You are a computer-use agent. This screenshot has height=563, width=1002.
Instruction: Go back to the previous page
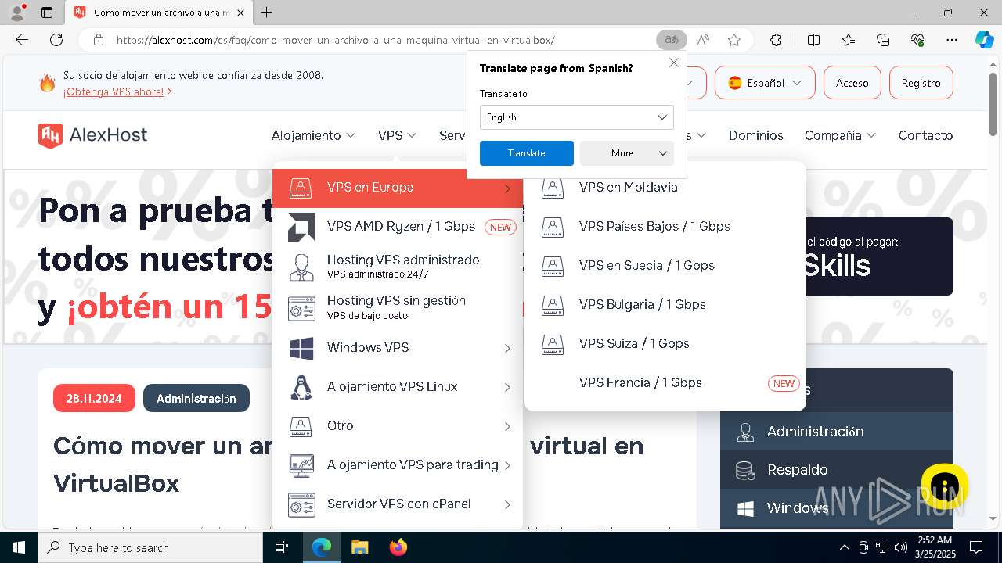[22, 40]
